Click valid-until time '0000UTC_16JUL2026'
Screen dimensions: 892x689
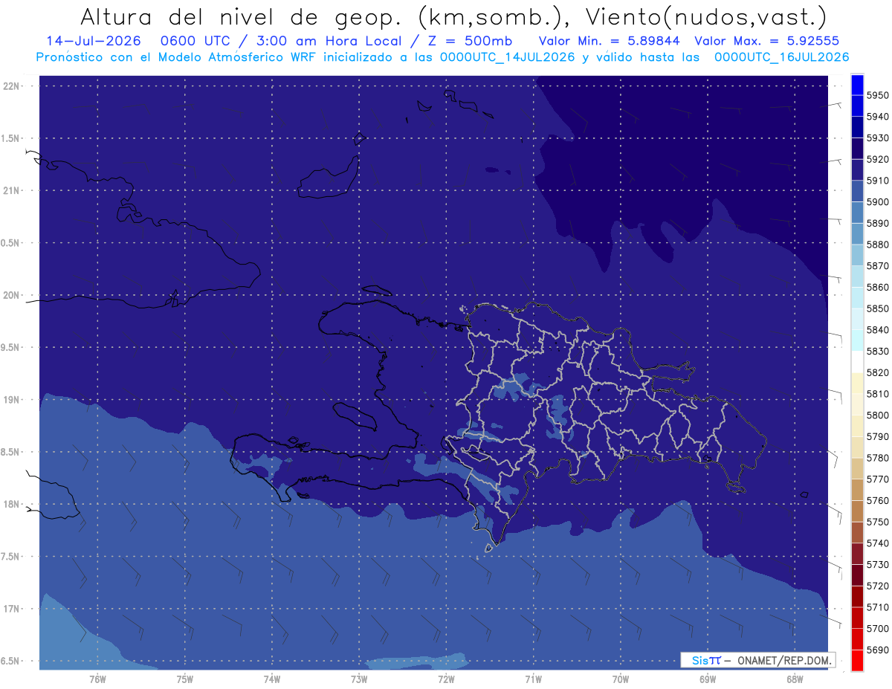point(781,57)
